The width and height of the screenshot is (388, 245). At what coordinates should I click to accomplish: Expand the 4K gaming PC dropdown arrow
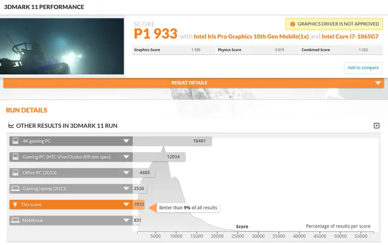(126, 141)
